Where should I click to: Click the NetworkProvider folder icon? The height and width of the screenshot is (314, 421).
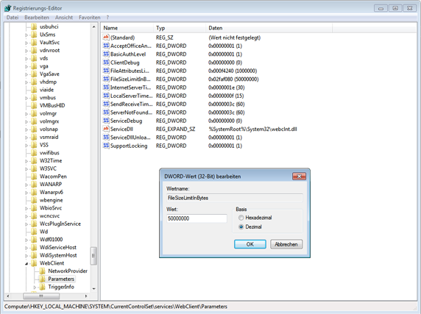[42, 271]
